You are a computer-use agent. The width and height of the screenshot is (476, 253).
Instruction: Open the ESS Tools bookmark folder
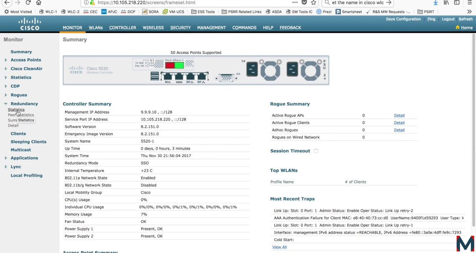coord(203,12)
